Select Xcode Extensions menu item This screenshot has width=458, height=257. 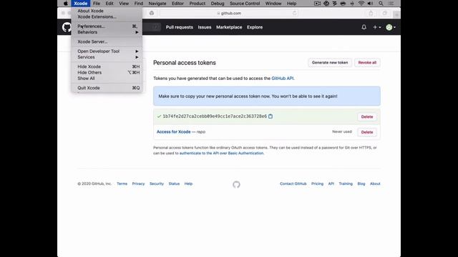click(x=107, y=16)
